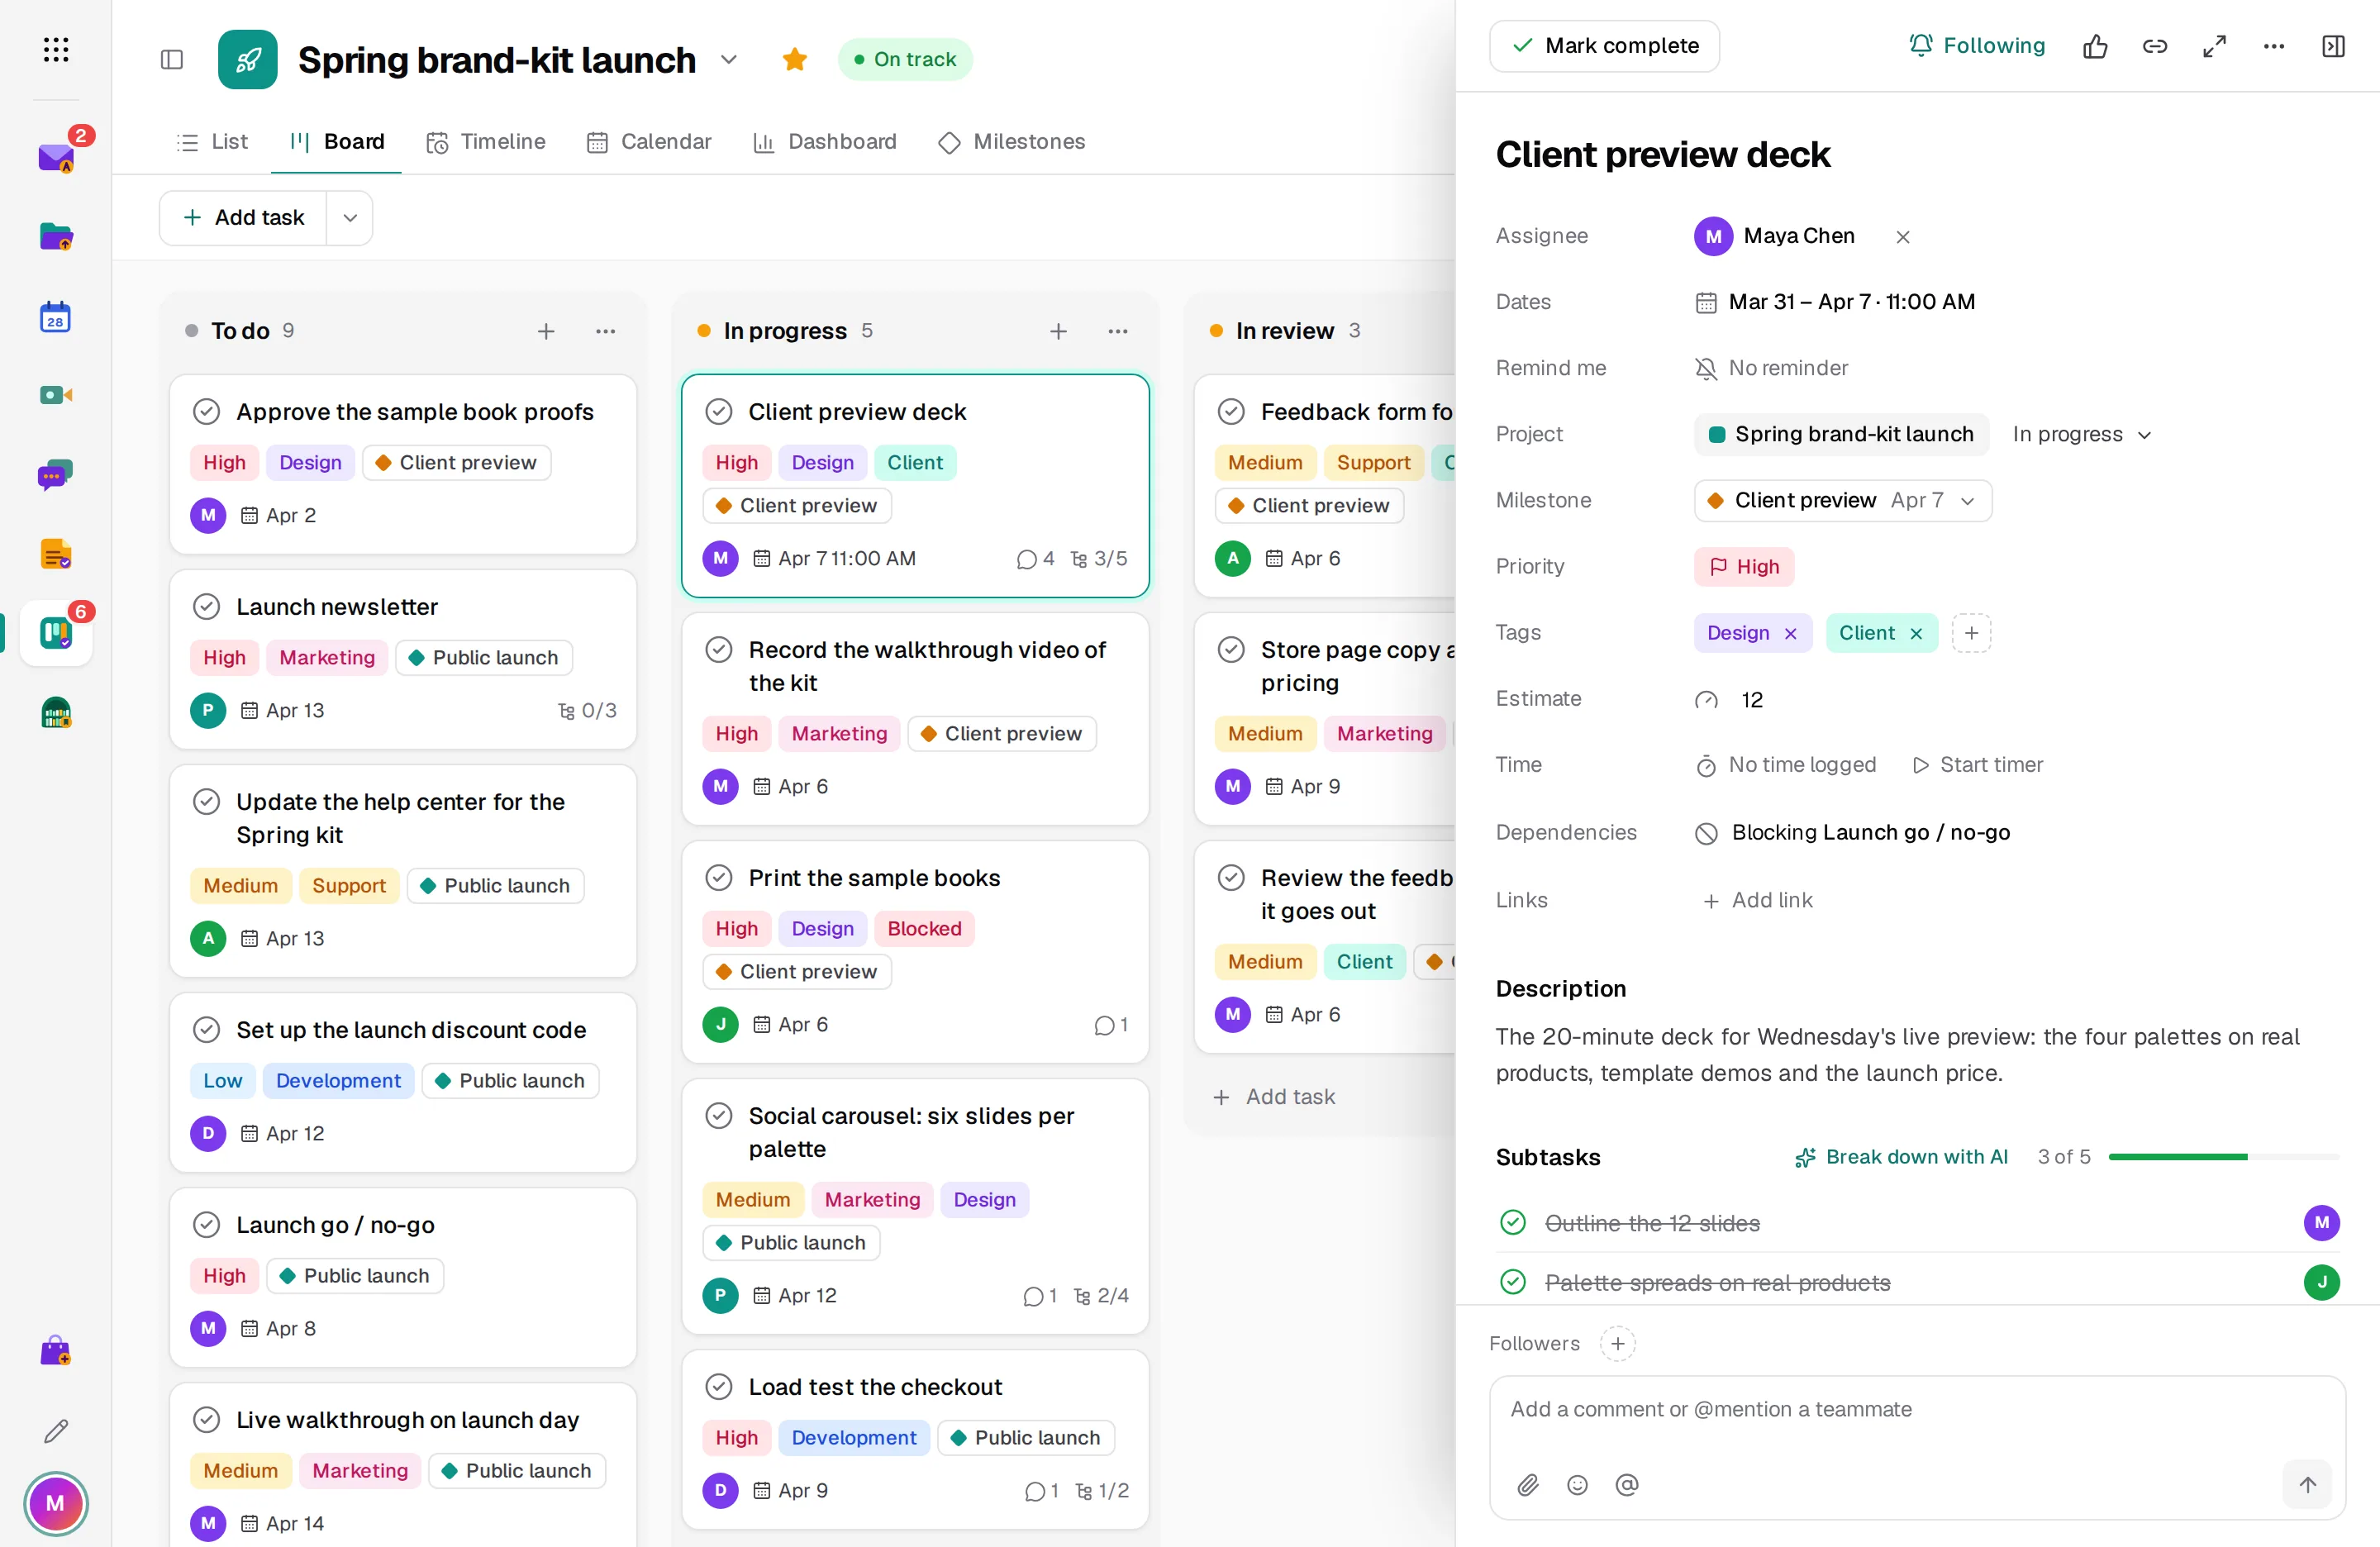Toggle the Following button
Image resolution: width=2380 pixels, height=1547 pixels.
[x=1977, y=46]
